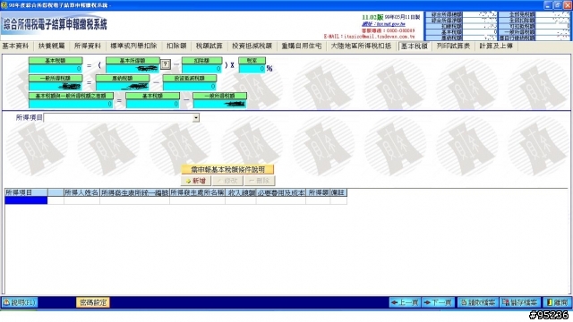Screen dimensions: 573x322
Task: Click the 新增 button
Action: pos(196,181)
